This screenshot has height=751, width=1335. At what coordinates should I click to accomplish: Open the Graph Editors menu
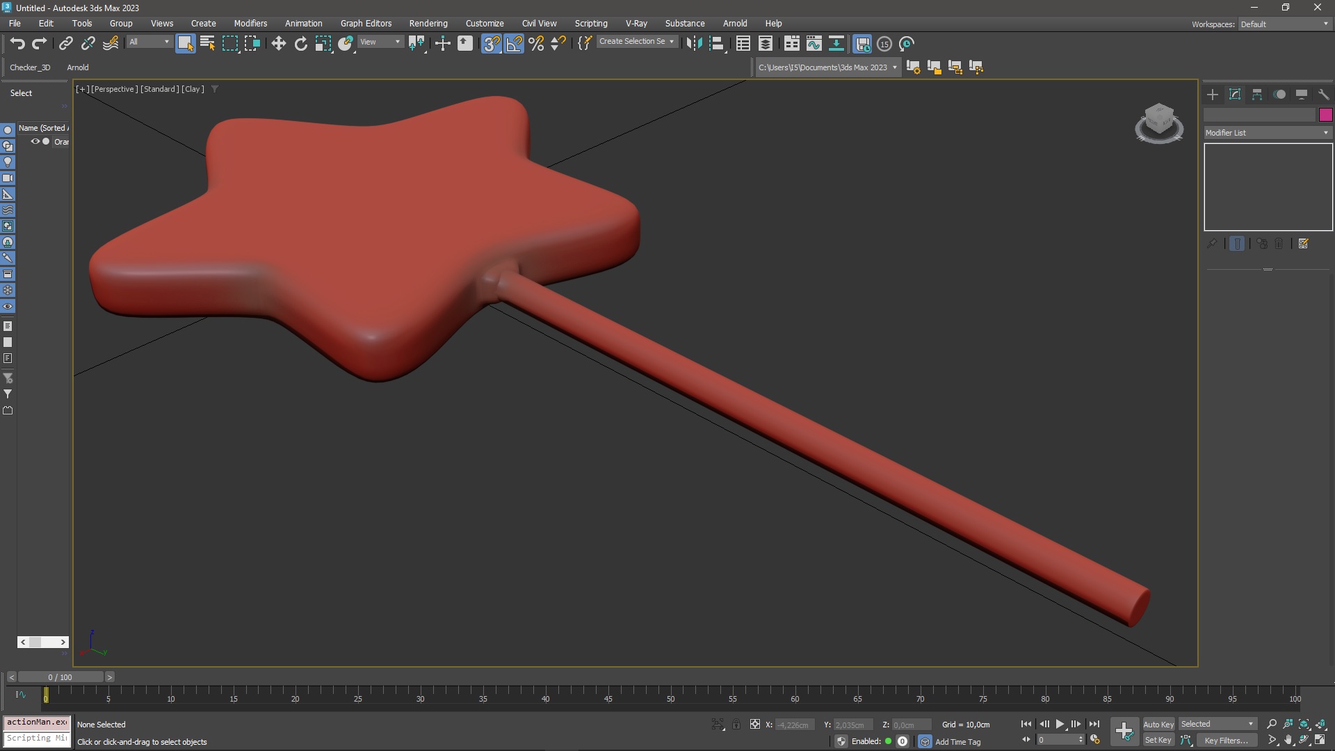point(366,23)
